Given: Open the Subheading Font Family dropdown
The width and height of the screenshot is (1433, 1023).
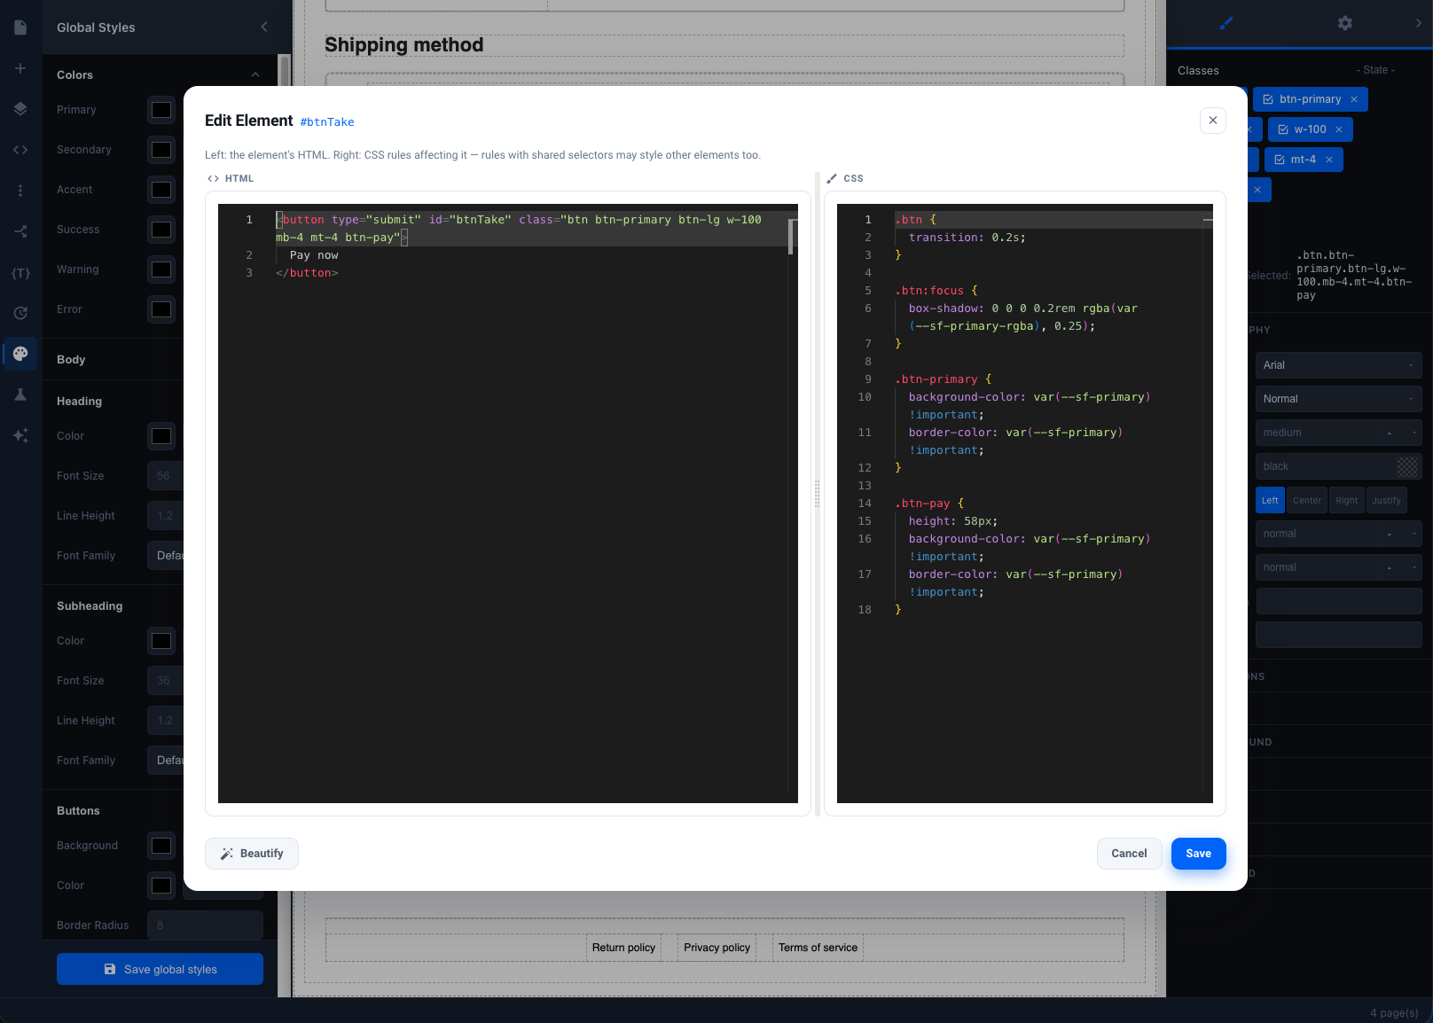Looking at the screenshot, I should tap(167, 761).
